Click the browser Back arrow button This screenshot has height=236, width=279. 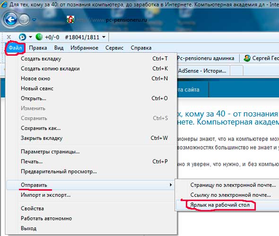tap(11, 19)
